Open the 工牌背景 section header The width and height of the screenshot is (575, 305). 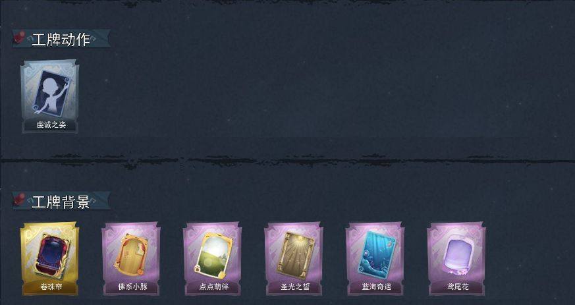[x=61, y=202]
